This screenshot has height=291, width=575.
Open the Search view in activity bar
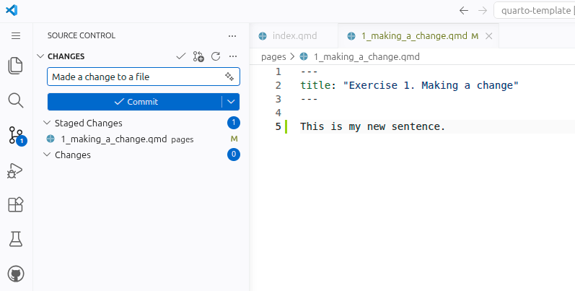(16, 100)
